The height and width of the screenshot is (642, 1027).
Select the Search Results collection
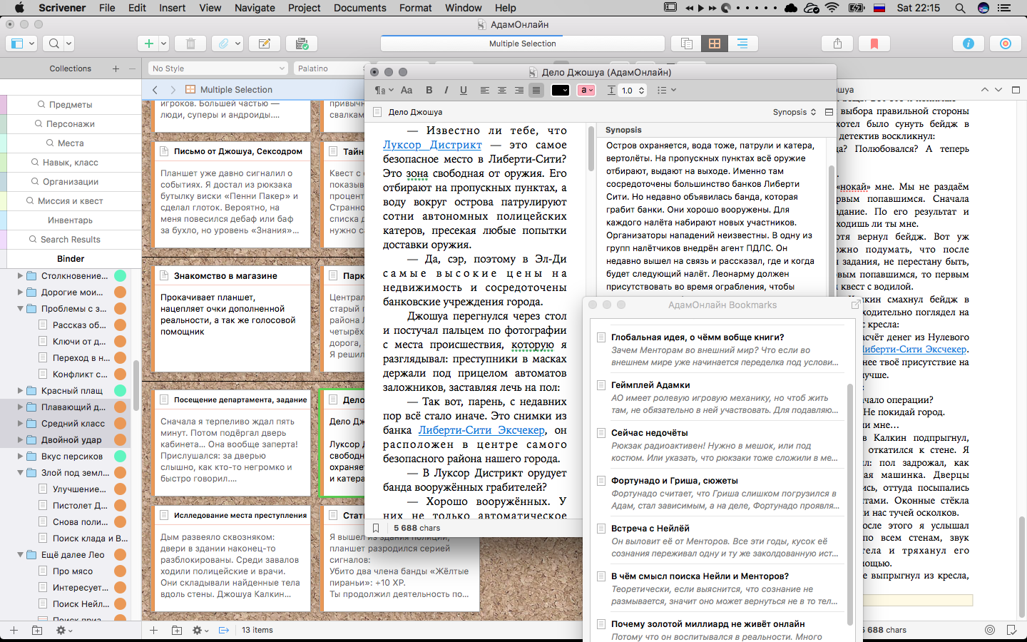pyautogui.click(x=70, y=240)
